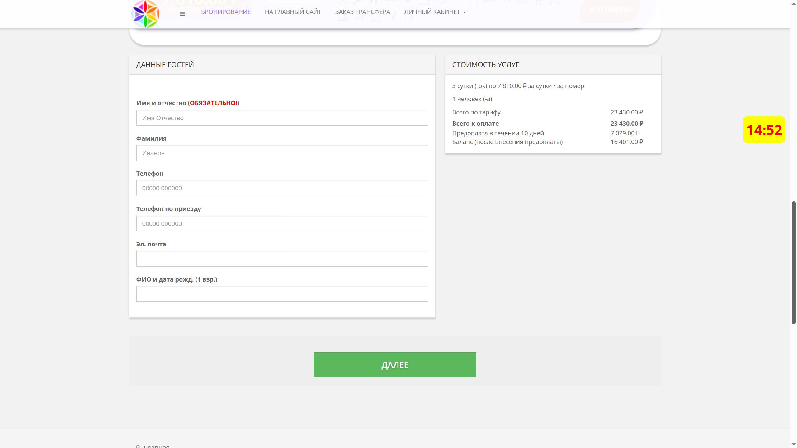Focus the Эл. почта input field
This screenshot has height=448, width=797.
(x=282, y=259)
